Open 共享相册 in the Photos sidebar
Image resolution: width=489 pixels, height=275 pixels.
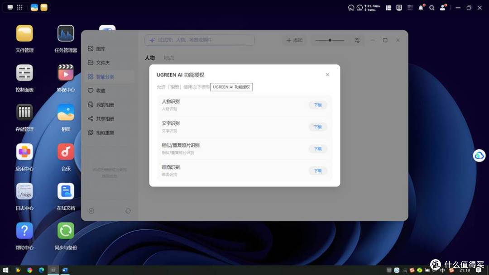(110, 119)
